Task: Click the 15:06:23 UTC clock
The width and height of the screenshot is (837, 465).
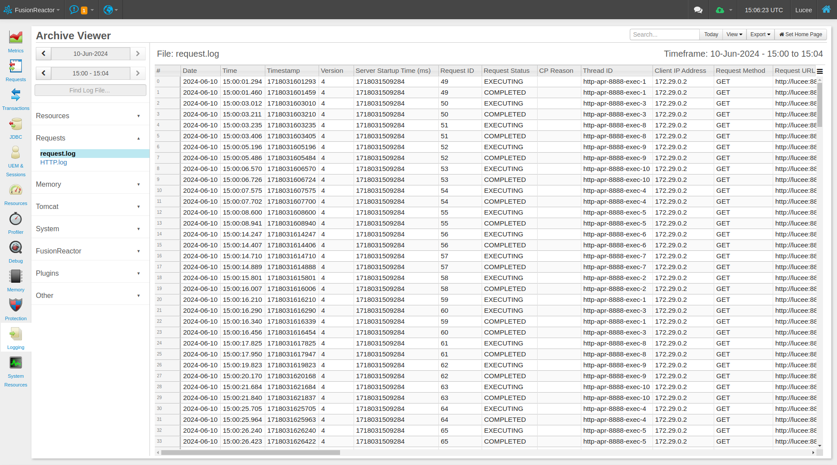Action: pos(764,10)
